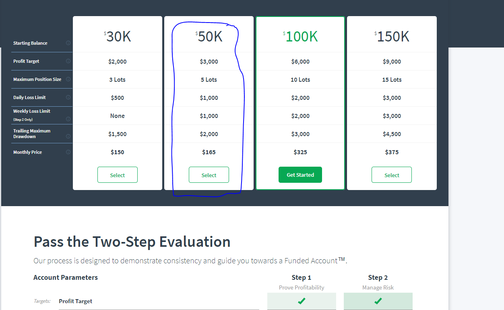
Task: Click info icon beside Profit Target label
Action: coord(68,61)
